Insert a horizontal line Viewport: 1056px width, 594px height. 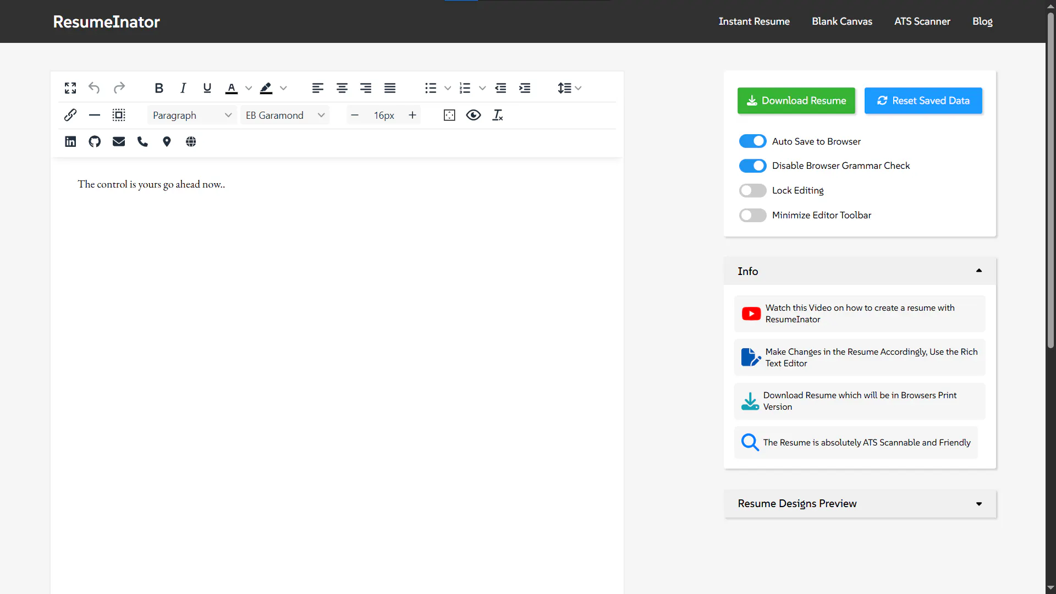[95, 115]
